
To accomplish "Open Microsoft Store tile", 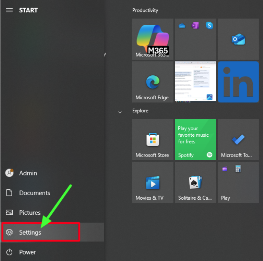I will 153,139.
